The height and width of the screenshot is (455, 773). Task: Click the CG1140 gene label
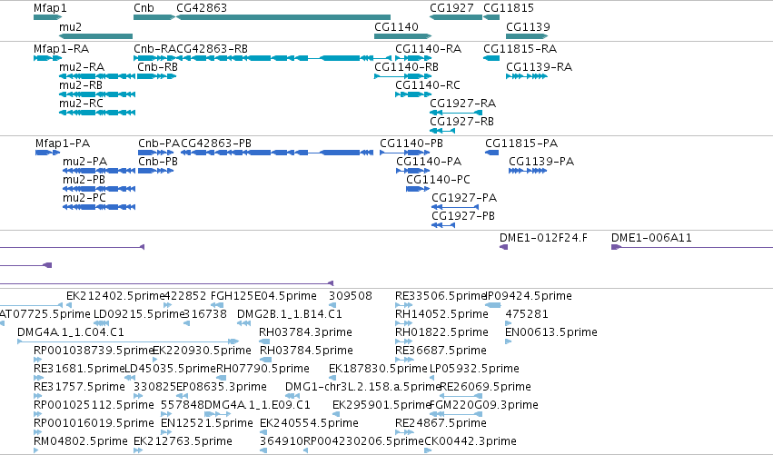click(x=396, y=26)
